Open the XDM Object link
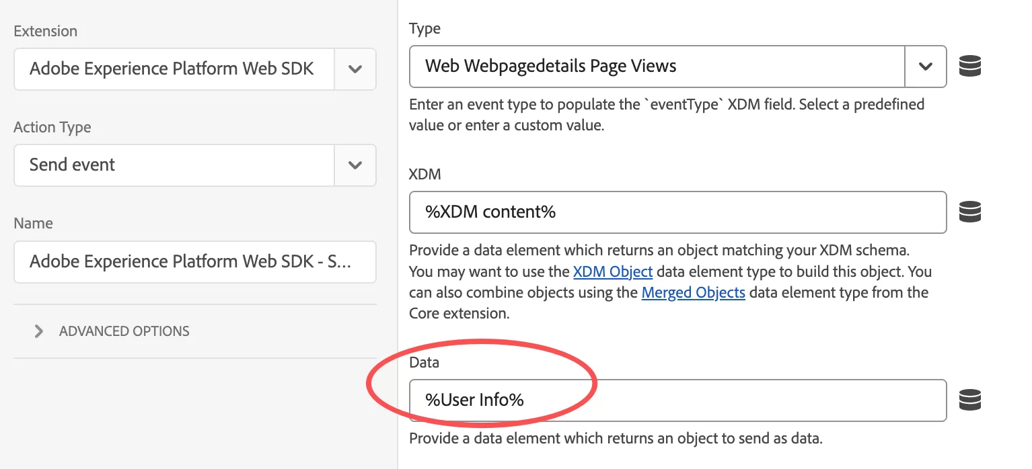This screenshot has height=469, width=1032. pyautogui.click(x=613, y=272)
